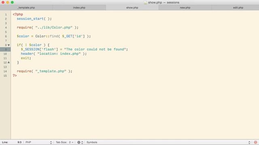Click the $_GET['id'] expression
Image resolution: width=259 pixels, height=145 pixels.
coord(73,36)
